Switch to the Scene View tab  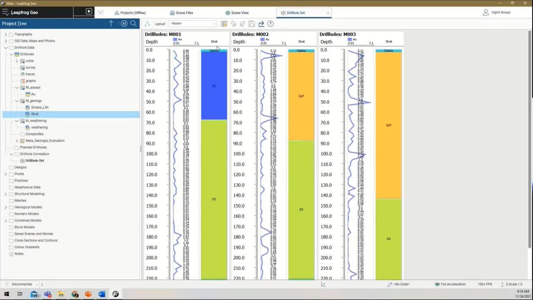(x=237, y=13)
